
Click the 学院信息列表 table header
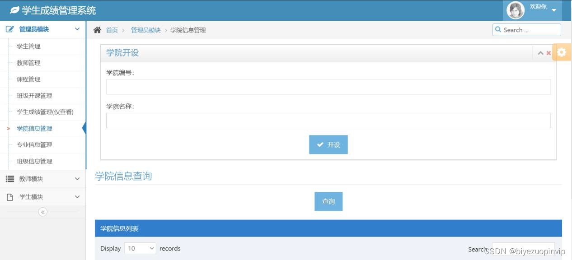pos(328,228)
